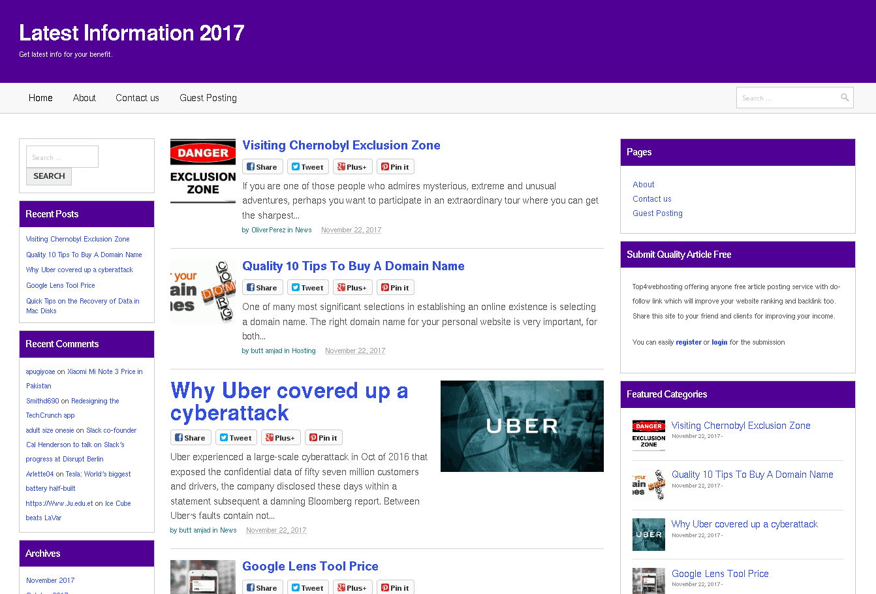
Task: Pin the Quality 10 Tips domain post
Action: pyautogui.click(x=396, y=288)
